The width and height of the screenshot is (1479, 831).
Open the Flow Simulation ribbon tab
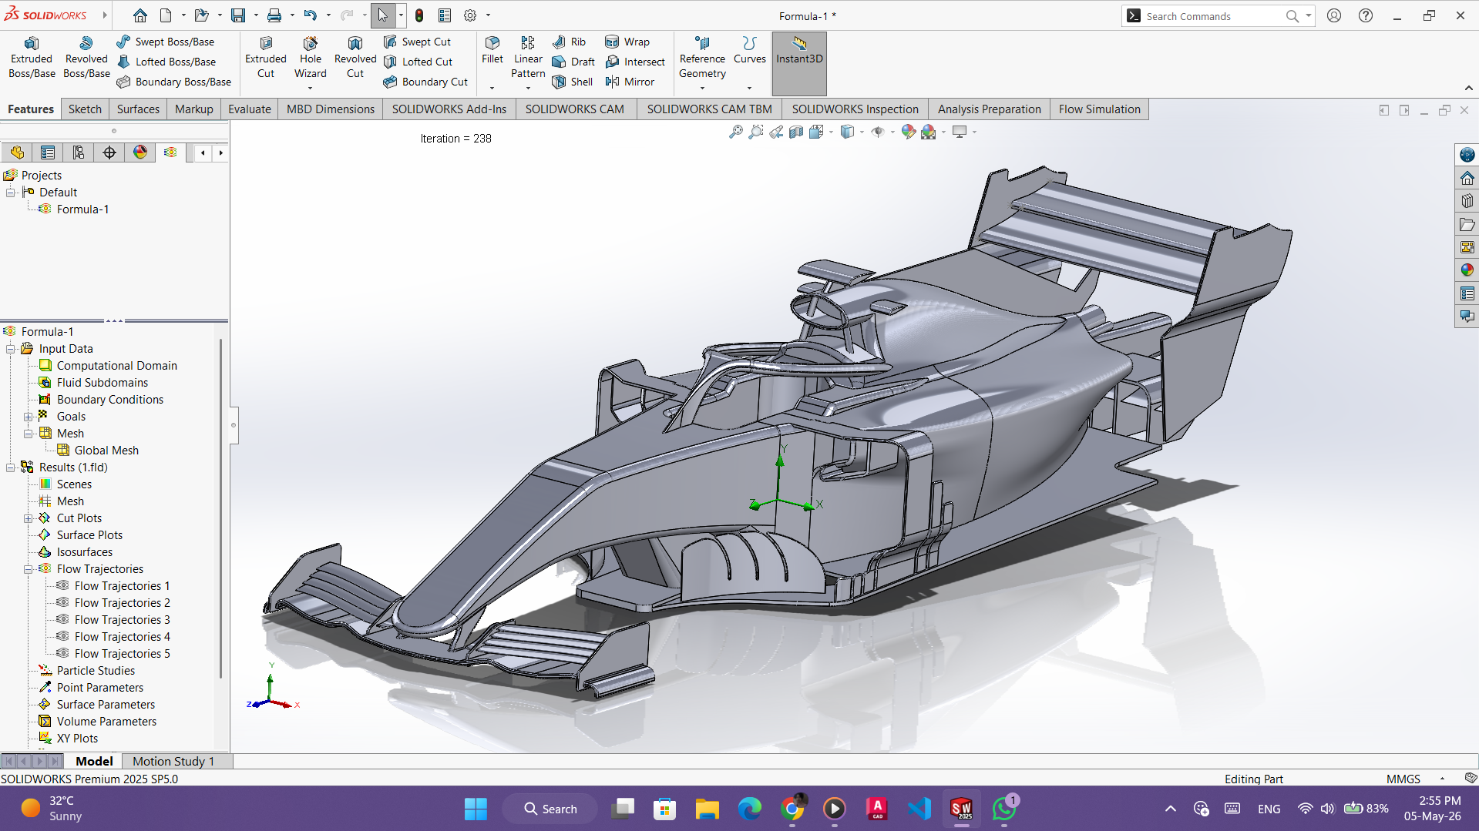coord(1099,109)
